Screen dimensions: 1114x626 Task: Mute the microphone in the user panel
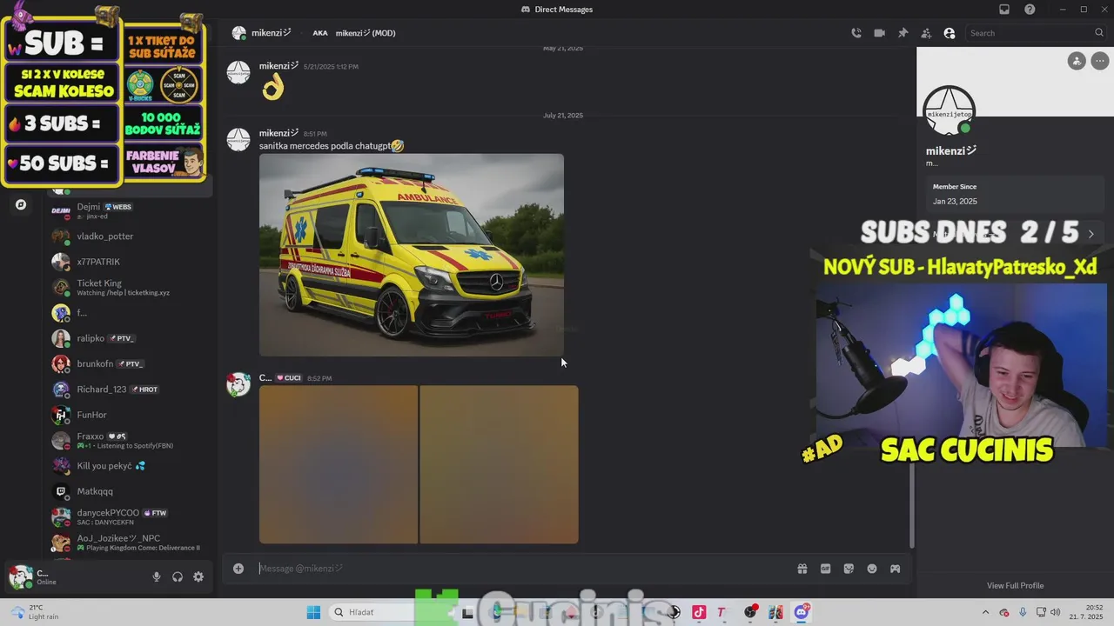(157, 576)
